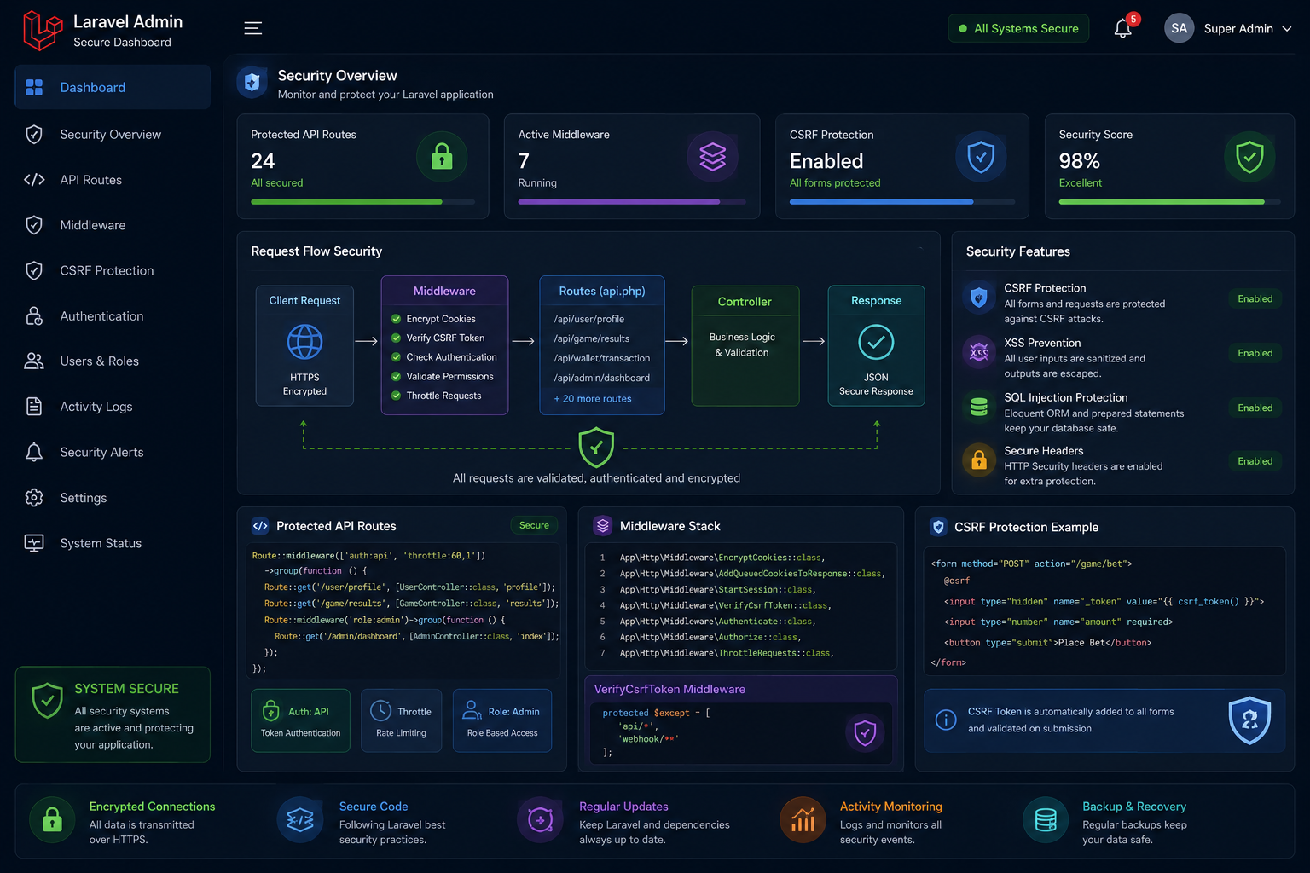Image resolution: width=1310 pixels, height=873 pixels.
Task: Click the green lock icon in Protected API Routes card
Action: pyautogui.click(x=442, y=157)
